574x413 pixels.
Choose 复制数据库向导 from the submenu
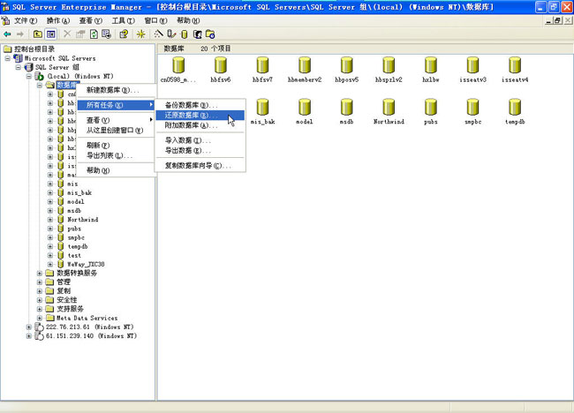(200, 165)
